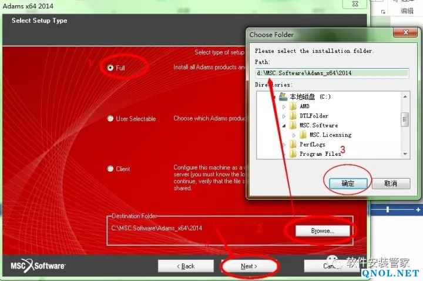This screenshot has height=281, width=423.
Task: Expand the MSC.Licensing subfolder arrow
Action: pos(294,135)
